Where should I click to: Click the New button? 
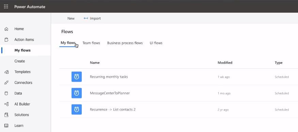coord(71,18)
